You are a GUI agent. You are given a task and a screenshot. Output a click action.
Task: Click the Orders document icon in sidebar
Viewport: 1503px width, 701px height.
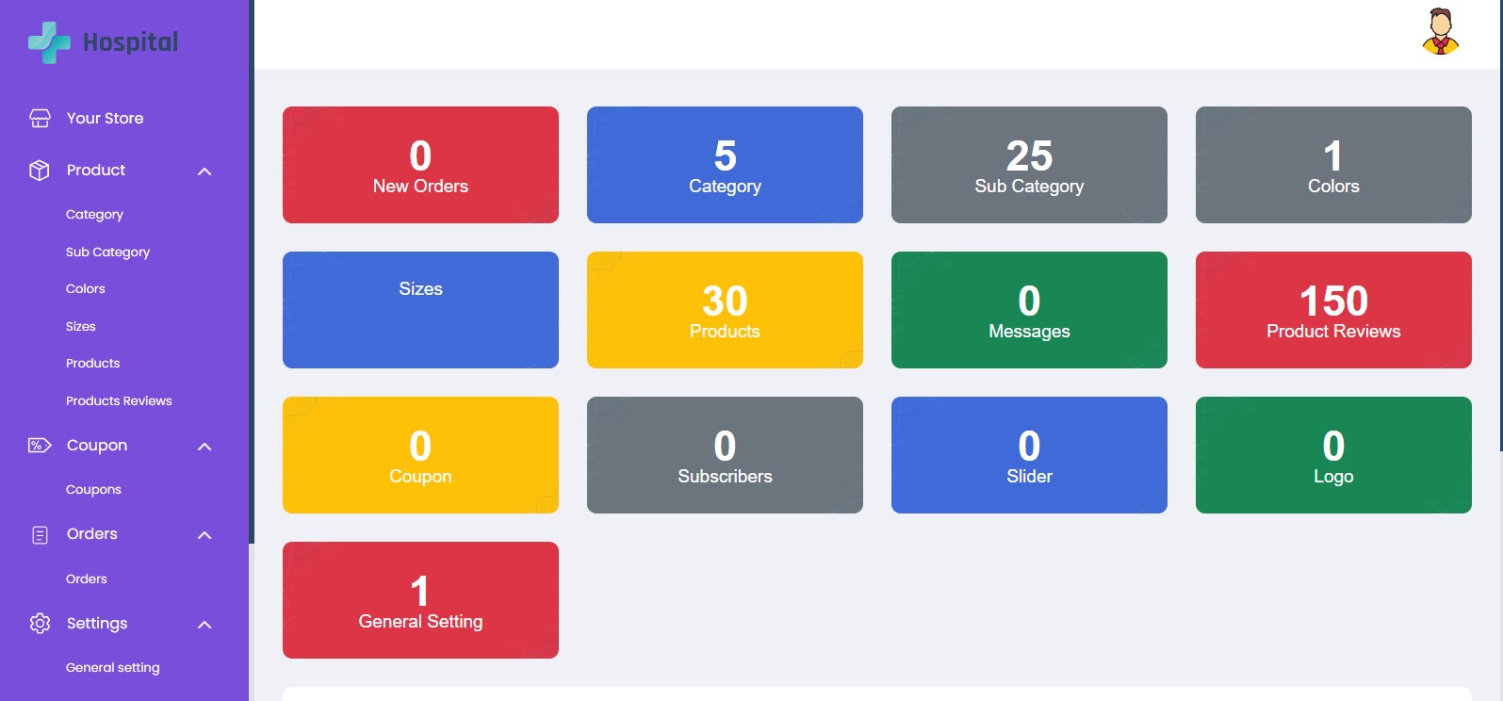[x=40, y=535]
